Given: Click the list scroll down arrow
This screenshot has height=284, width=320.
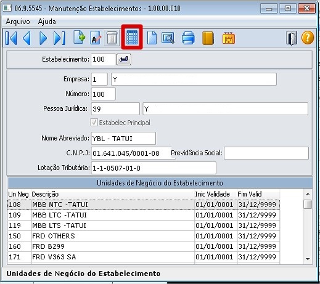Looking at the screenshot, I should click(x=308, y=259).
